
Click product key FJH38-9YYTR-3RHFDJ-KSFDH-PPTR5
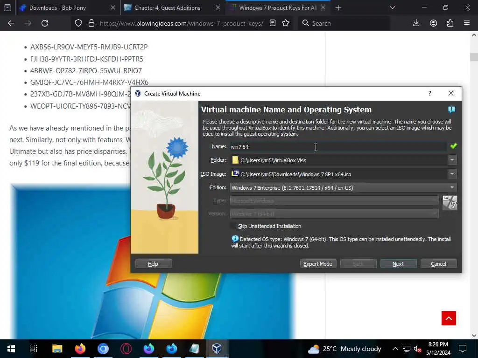pos(86,59)
